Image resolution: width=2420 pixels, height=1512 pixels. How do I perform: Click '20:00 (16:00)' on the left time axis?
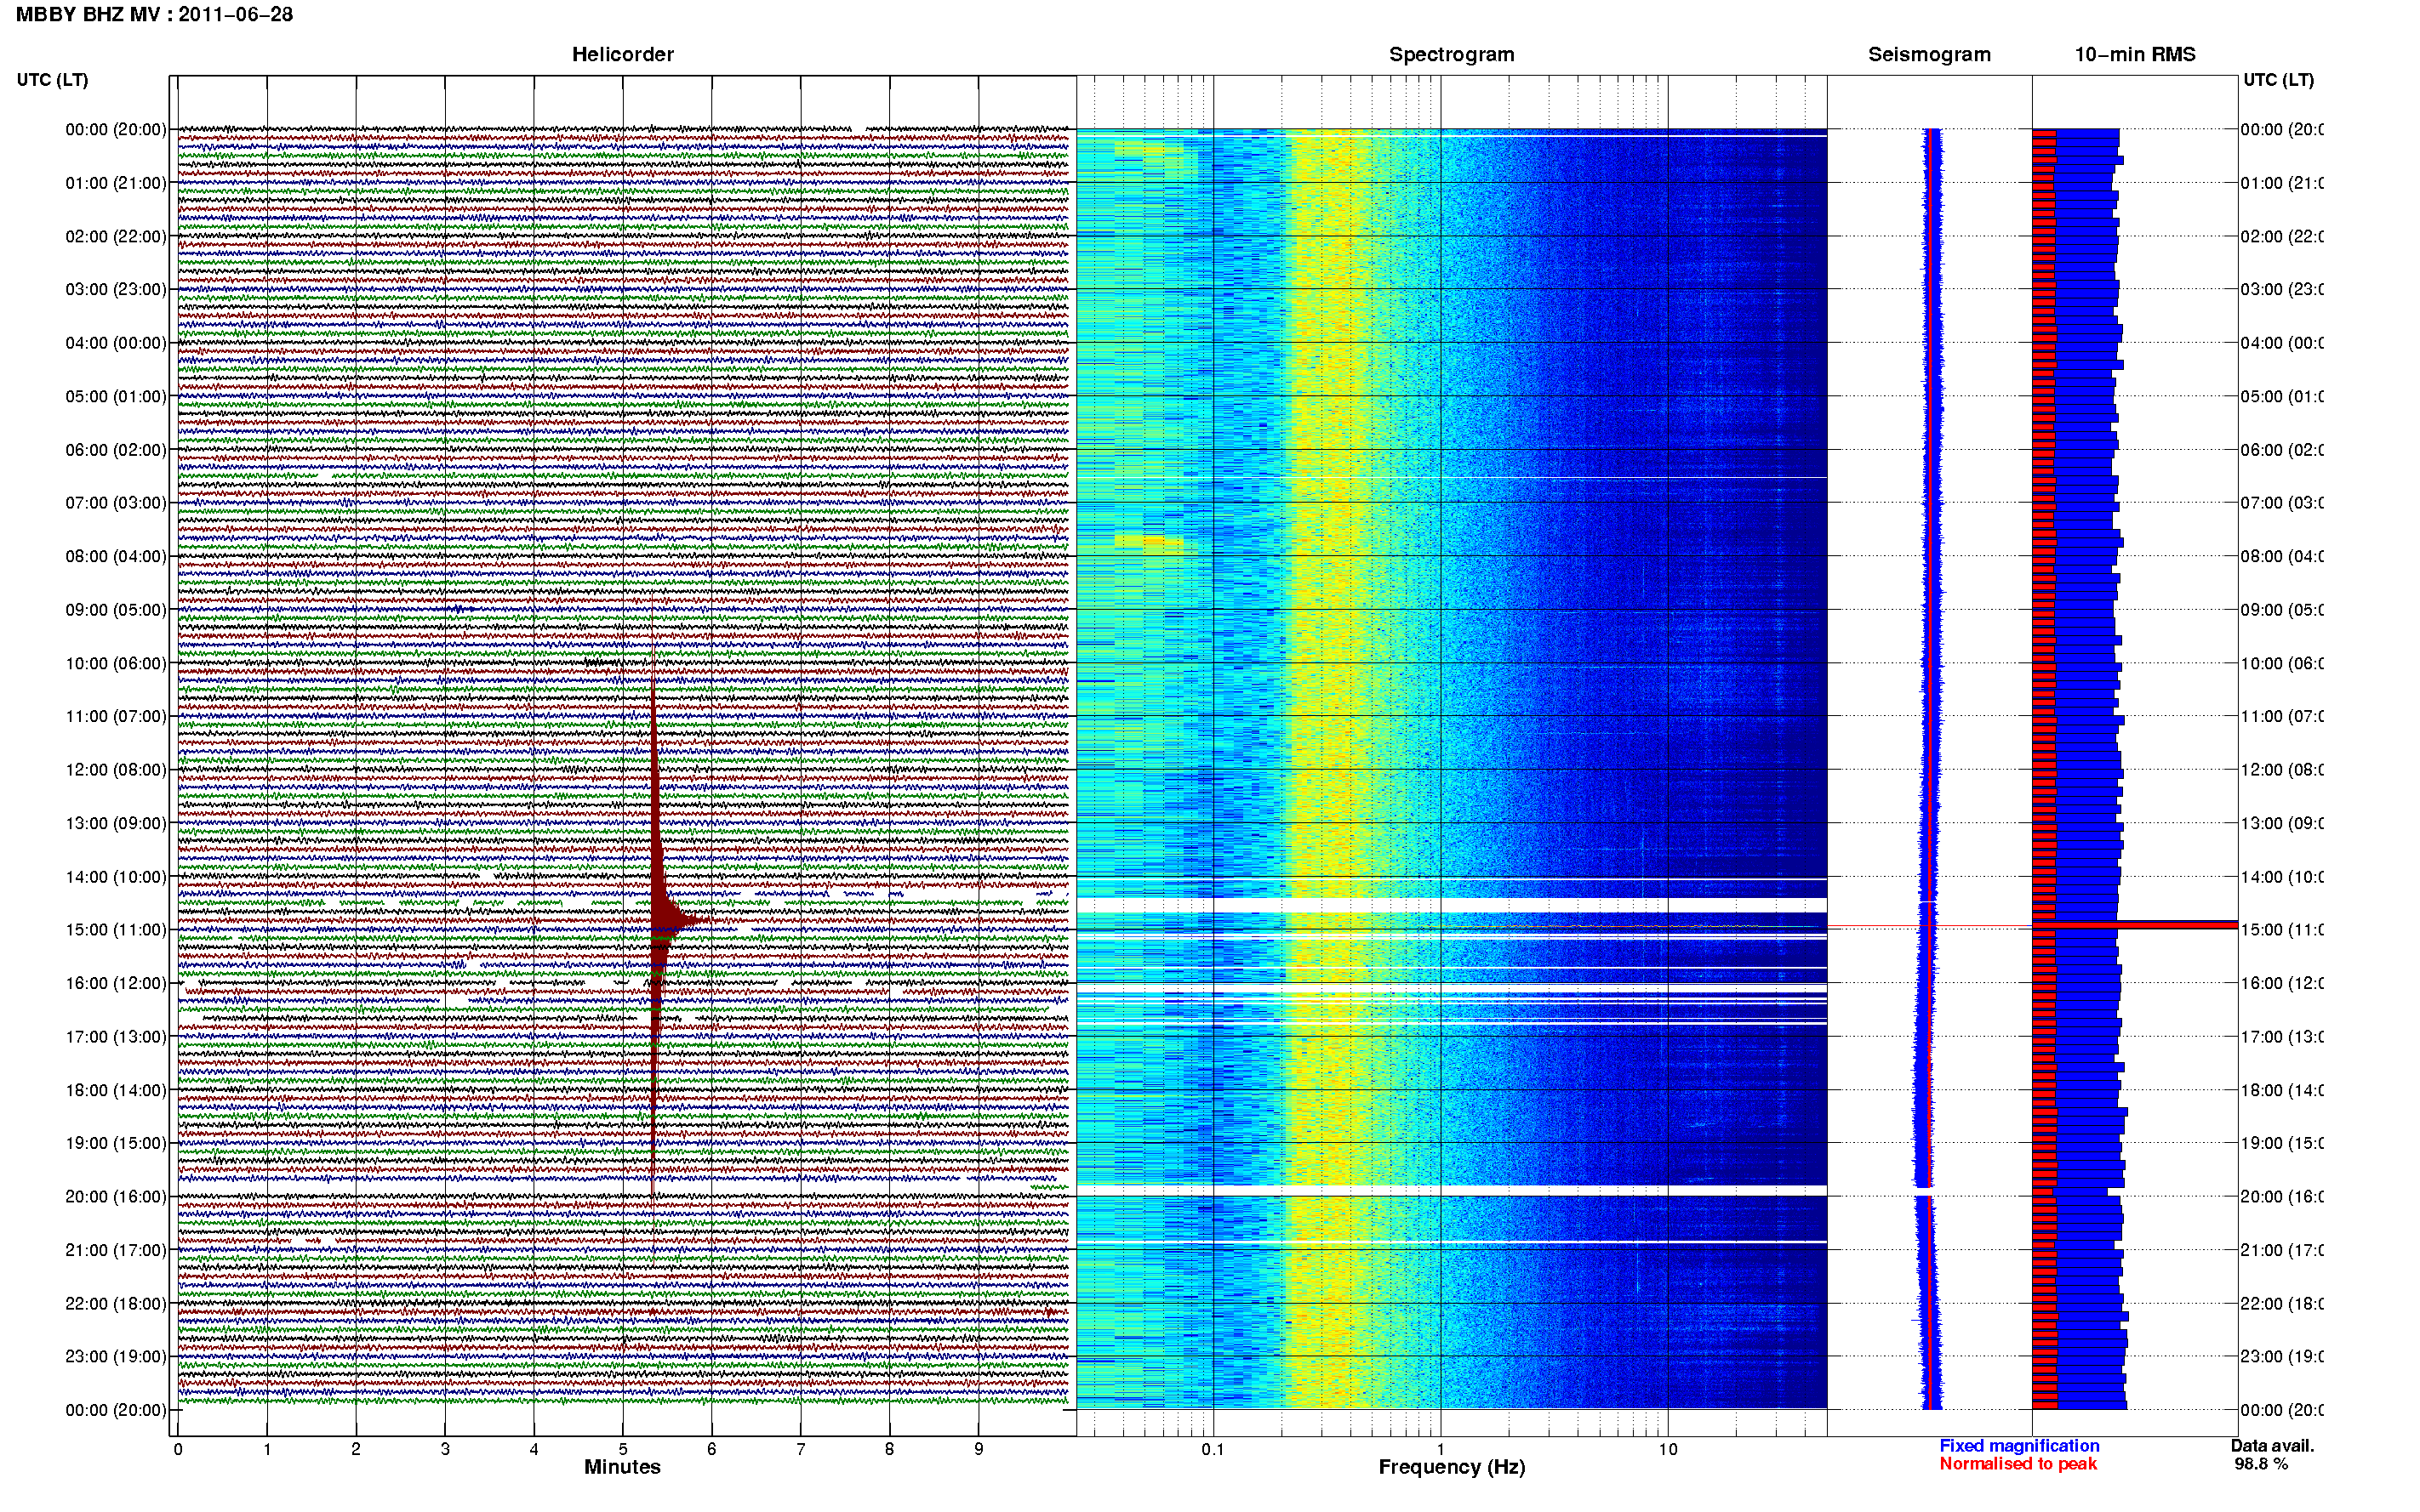[116, 1197]
